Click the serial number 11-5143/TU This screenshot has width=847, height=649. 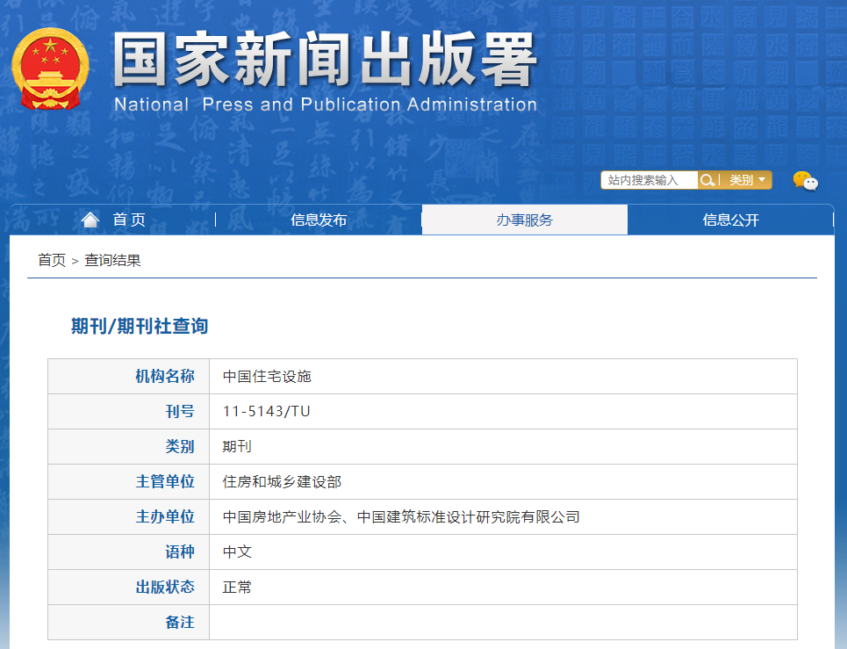point(266,412)
